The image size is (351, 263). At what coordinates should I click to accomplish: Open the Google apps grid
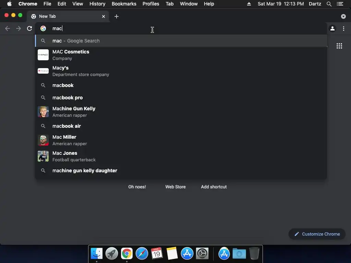click(339, 46)
